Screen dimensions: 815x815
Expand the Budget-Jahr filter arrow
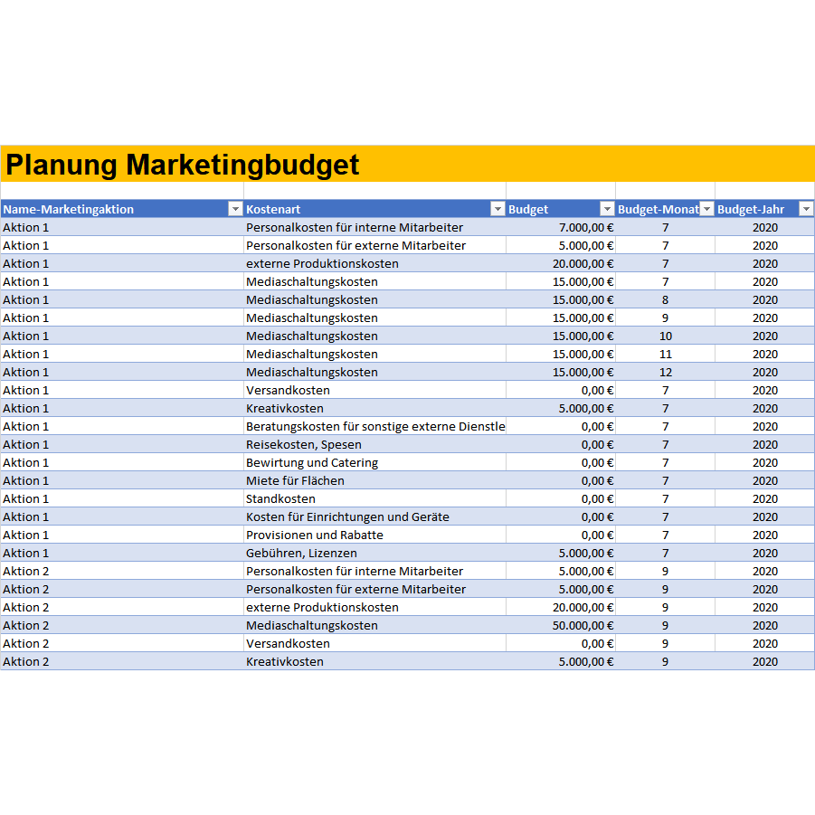coord(806,209)
